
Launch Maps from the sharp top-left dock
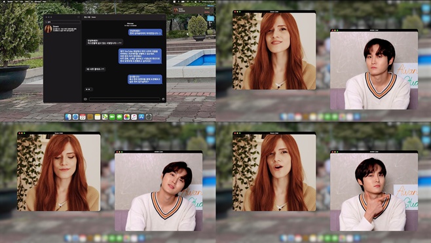click(x=105, y=117)
